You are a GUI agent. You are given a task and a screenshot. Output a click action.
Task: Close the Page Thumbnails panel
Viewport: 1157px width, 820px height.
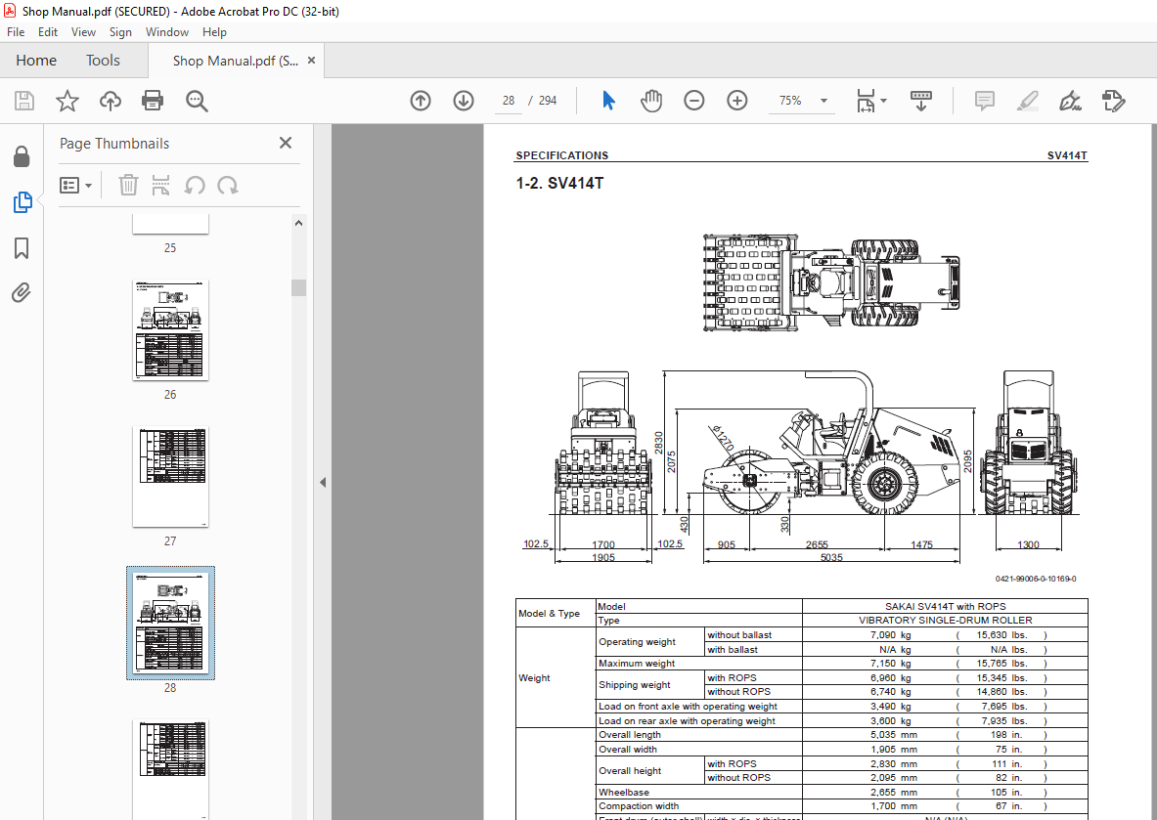pyautogui.click(x=286, y=143)
